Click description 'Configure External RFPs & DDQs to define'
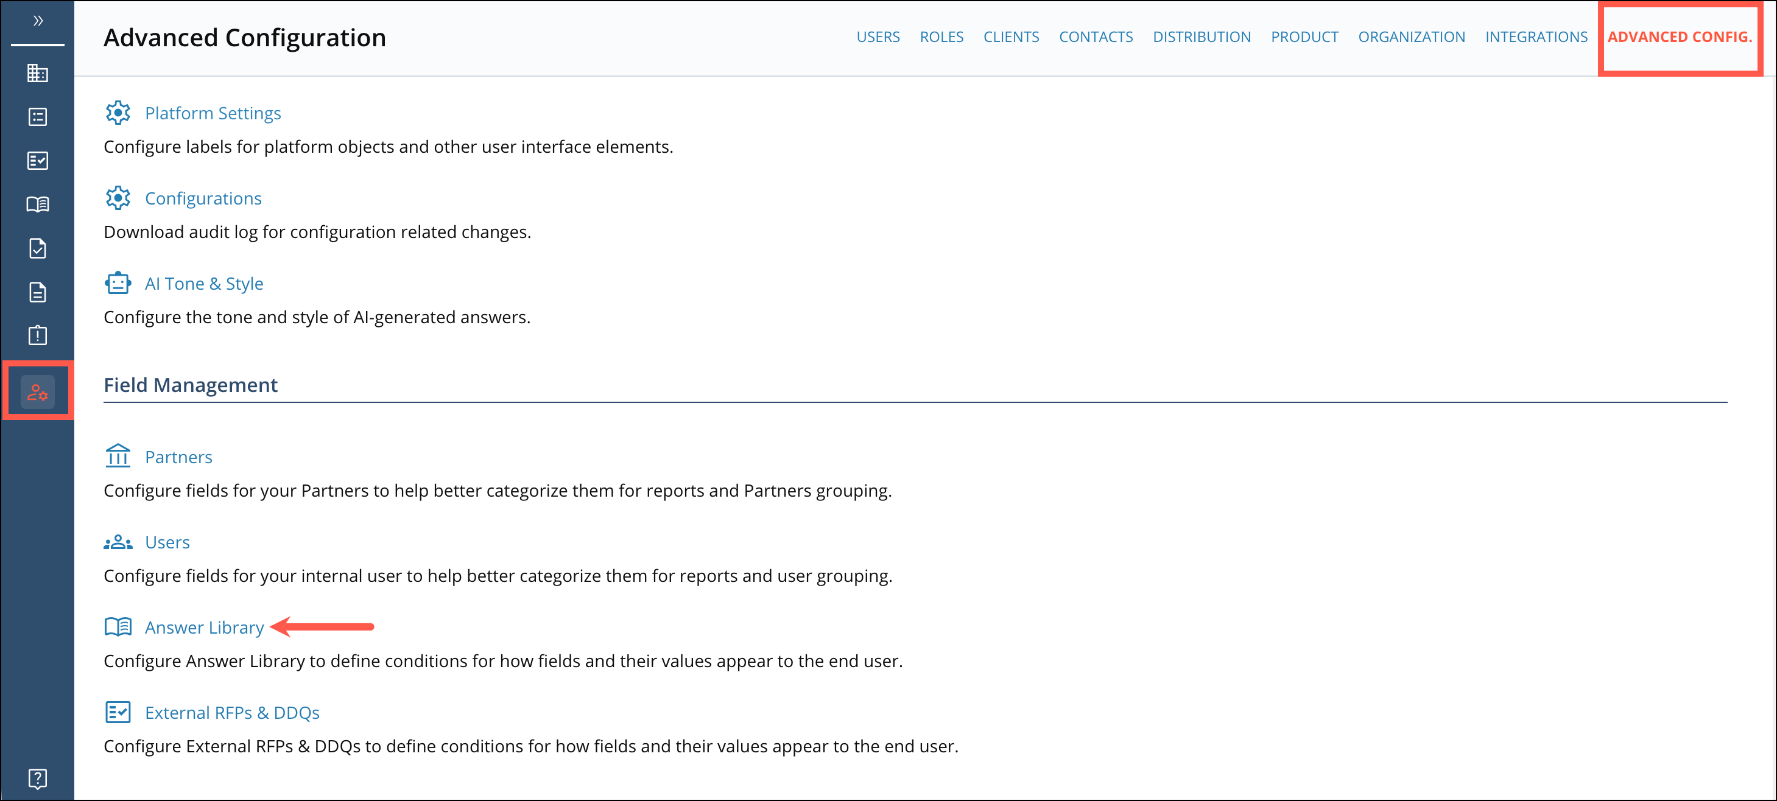Image resolution: width=1777 pixels, height=801 pixels. point(530,747)
